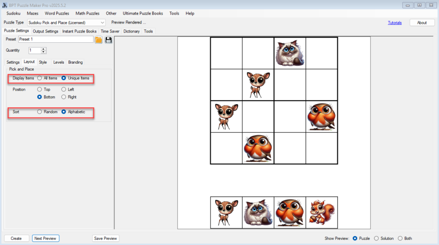
Task: Open the Tutorials link
Action: pos(394,23)
